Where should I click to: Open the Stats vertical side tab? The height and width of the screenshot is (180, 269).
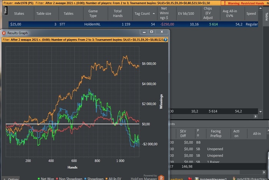point(5,10)
